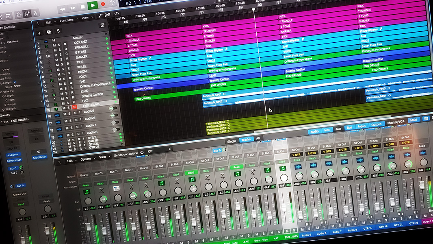Open the Editors scissors toolbar icon
The image size is (433, 244).
(35, 13)
